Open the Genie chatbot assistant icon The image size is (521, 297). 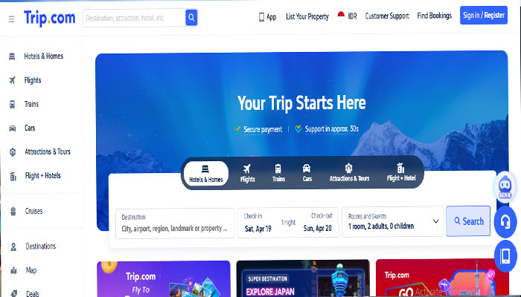(x=505, y=186)
